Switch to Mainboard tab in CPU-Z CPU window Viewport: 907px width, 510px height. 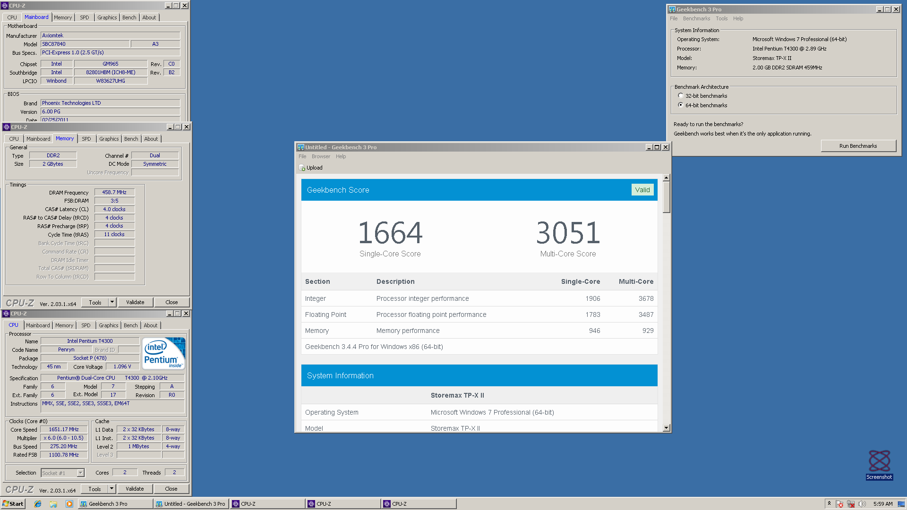click(x=38, y=325)
